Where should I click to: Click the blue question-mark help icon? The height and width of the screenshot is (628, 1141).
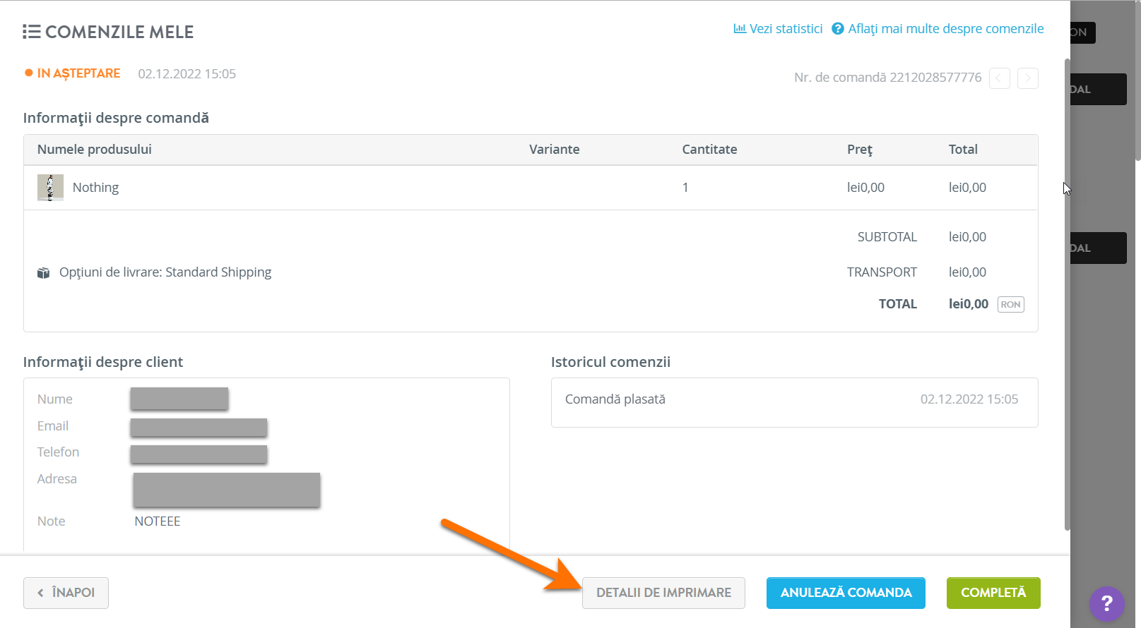838,29
